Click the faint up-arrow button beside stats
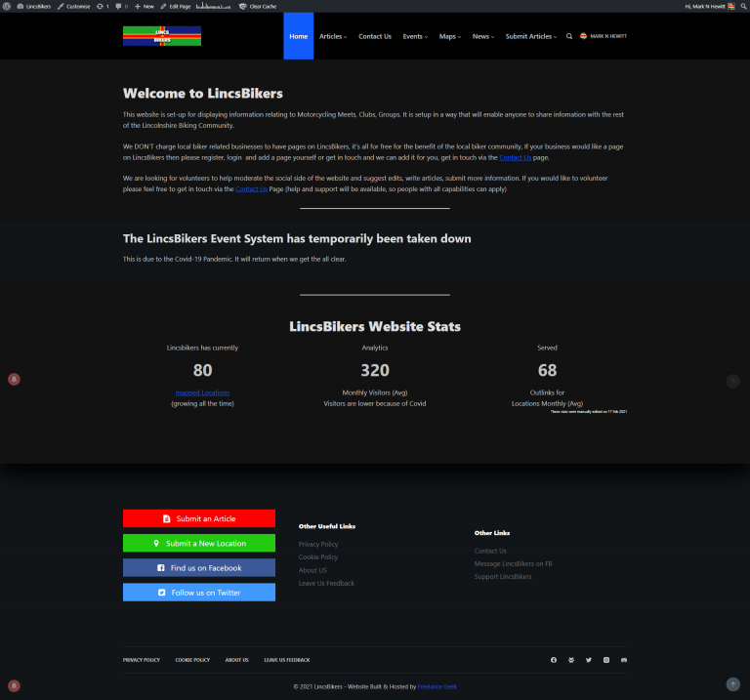This screenshot has width=750, height=700. (732, 381)
